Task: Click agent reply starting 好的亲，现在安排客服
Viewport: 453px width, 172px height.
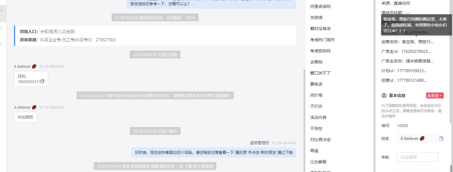Action: [x=214, y=152]
